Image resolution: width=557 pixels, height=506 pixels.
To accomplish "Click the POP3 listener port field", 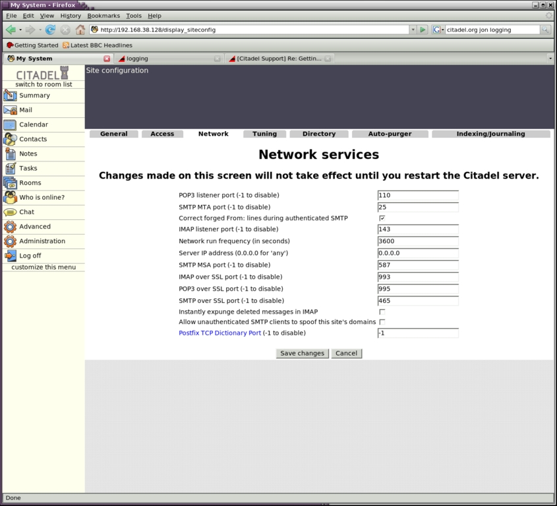I will click(x=418, y=196).
